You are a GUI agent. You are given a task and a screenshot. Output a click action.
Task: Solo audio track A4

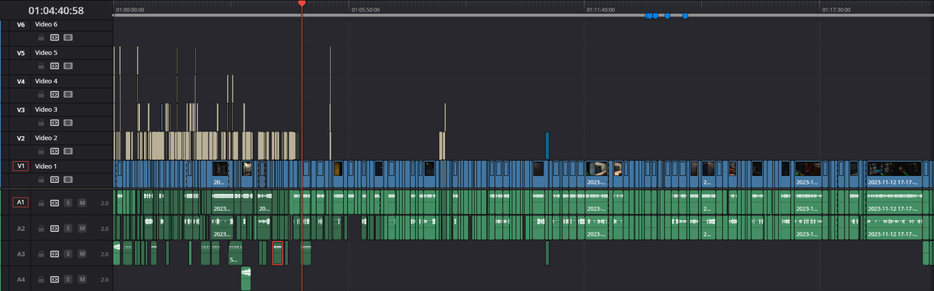pyautogui.click(x=68, y=279)
